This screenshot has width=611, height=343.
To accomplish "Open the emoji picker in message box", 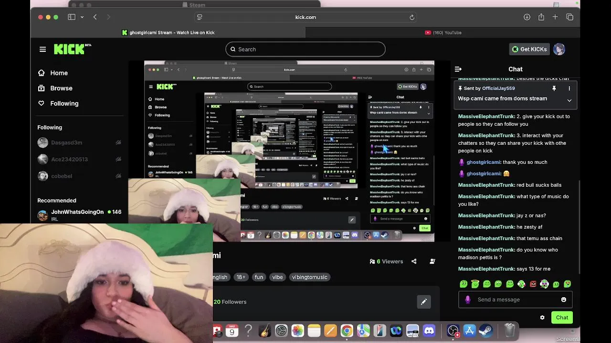I will (563, 300).
